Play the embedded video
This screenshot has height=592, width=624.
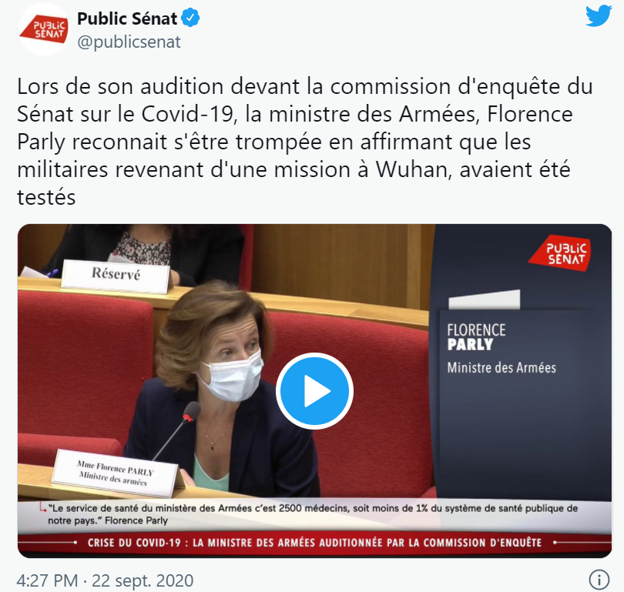pos(314,391)
